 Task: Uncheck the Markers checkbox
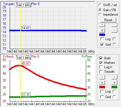(101, 63)
